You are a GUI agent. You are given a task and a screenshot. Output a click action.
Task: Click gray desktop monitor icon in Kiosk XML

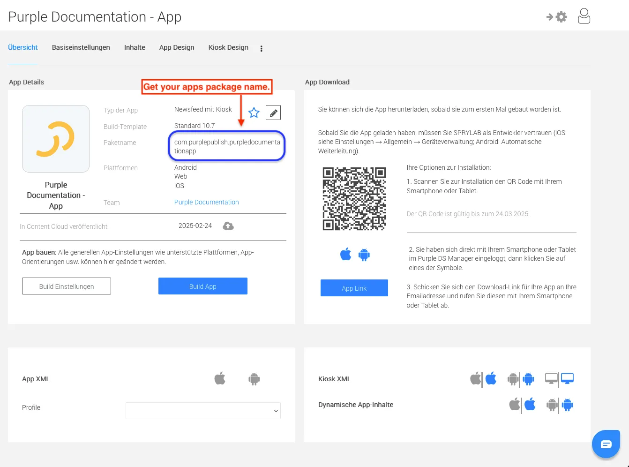[x=551, y=378]
